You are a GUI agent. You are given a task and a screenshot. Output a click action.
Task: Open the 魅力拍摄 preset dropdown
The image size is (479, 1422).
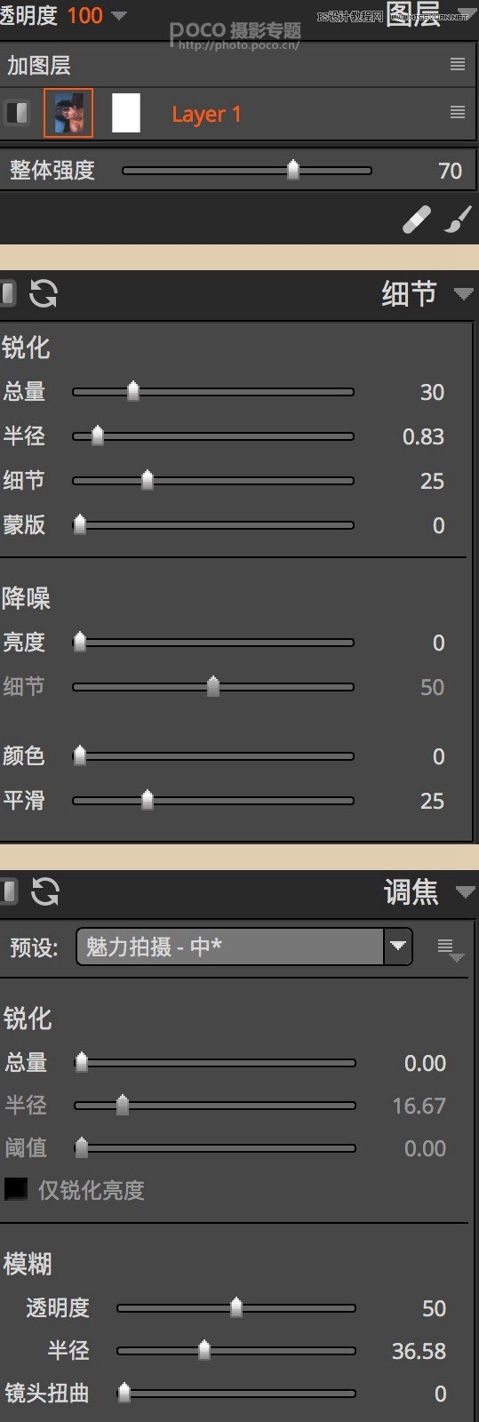click(x=244, y=947)
